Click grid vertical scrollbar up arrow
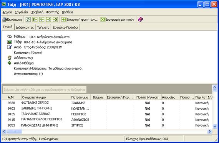 (x=215, y=87)
